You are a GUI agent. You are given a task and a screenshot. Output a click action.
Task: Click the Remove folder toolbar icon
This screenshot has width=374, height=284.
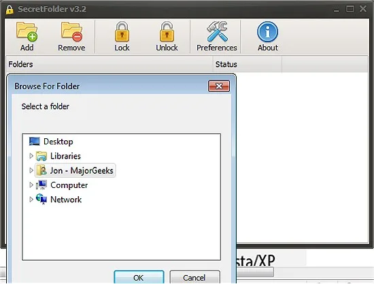click(x=71, y=32)
